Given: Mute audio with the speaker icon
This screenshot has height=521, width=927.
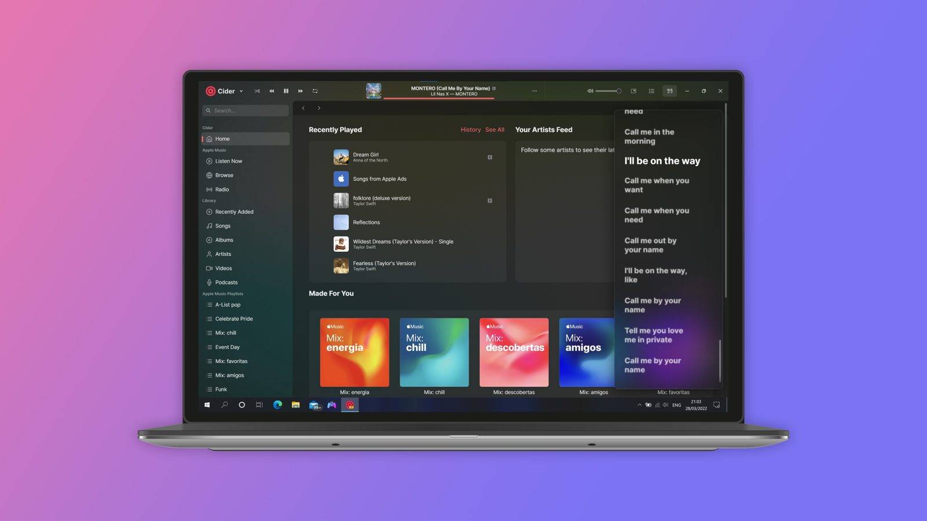Looking at the screenshot, I should click(590, 91).
